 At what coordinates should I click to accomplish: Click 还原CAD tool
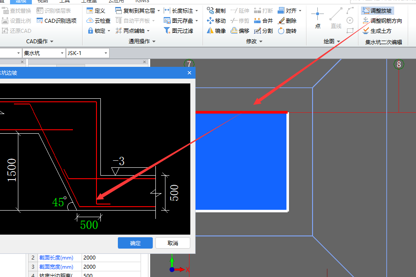17,31
